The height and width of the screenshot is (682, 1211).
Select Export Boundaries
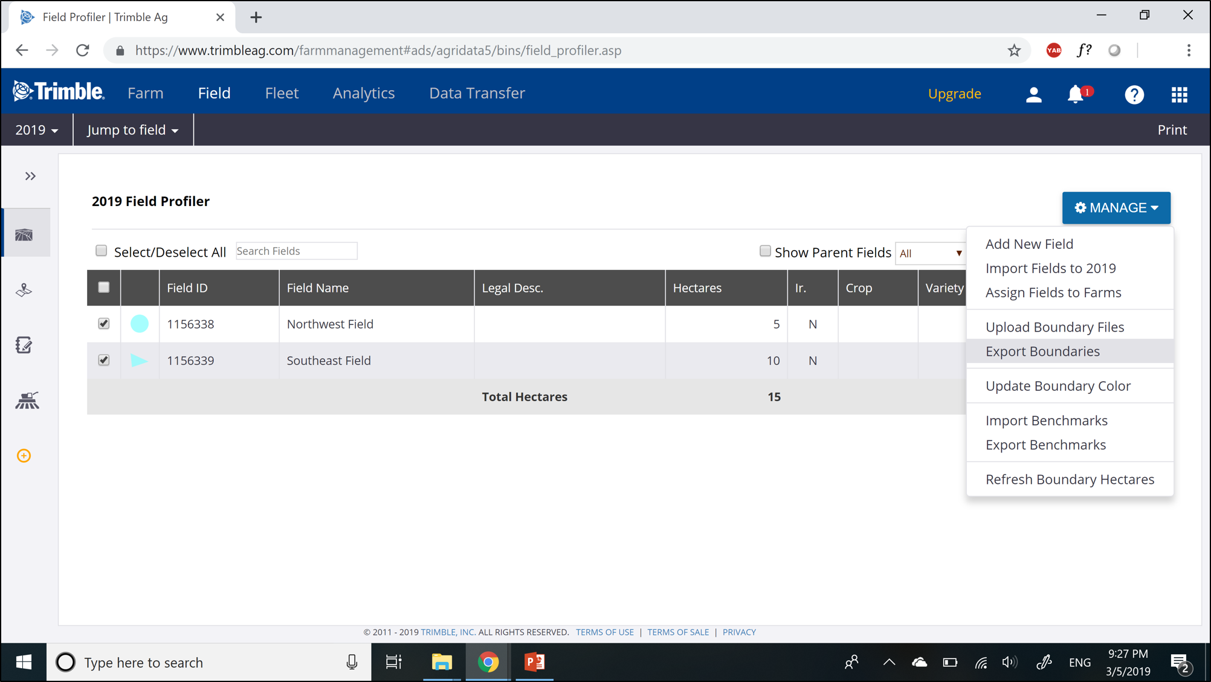pyautogui.click(x=1070, y=351)
